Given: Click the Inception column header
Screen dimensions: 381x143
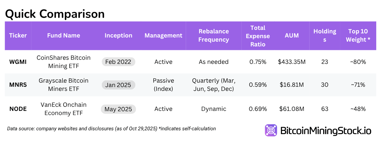Looking at the screenshot, I should coord(118,36).
